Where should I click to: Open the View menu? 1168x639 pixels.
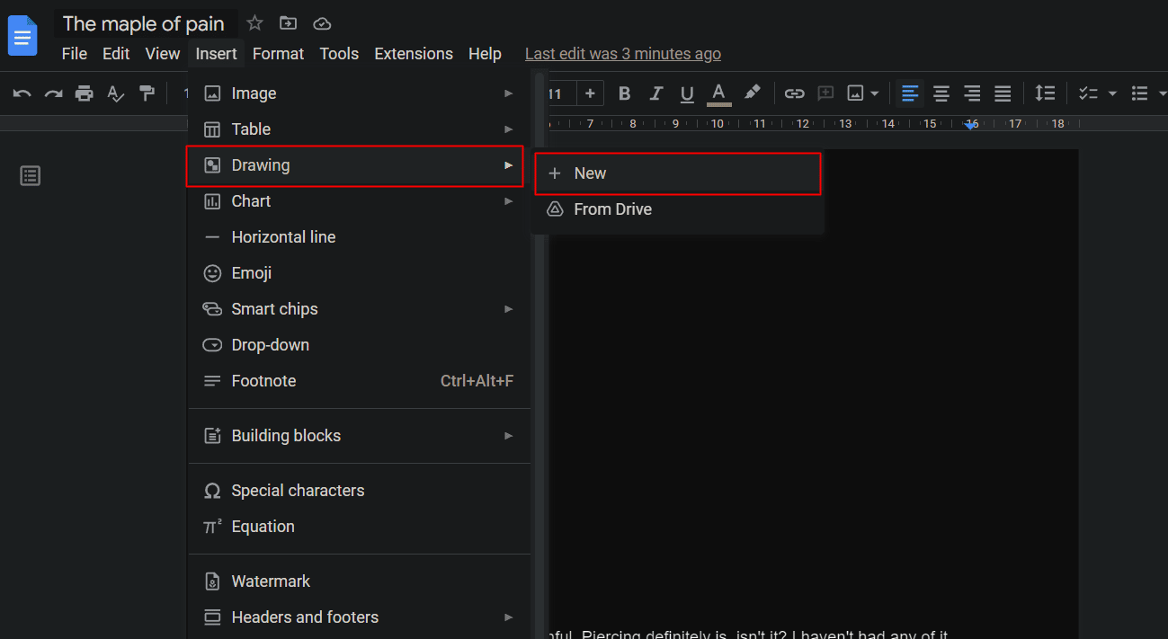(x=163, y=54)
